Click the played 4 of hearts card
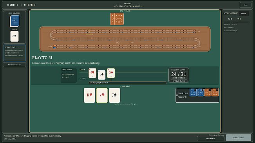Viewport: 255px width, 143px height. tap(92, 73)
